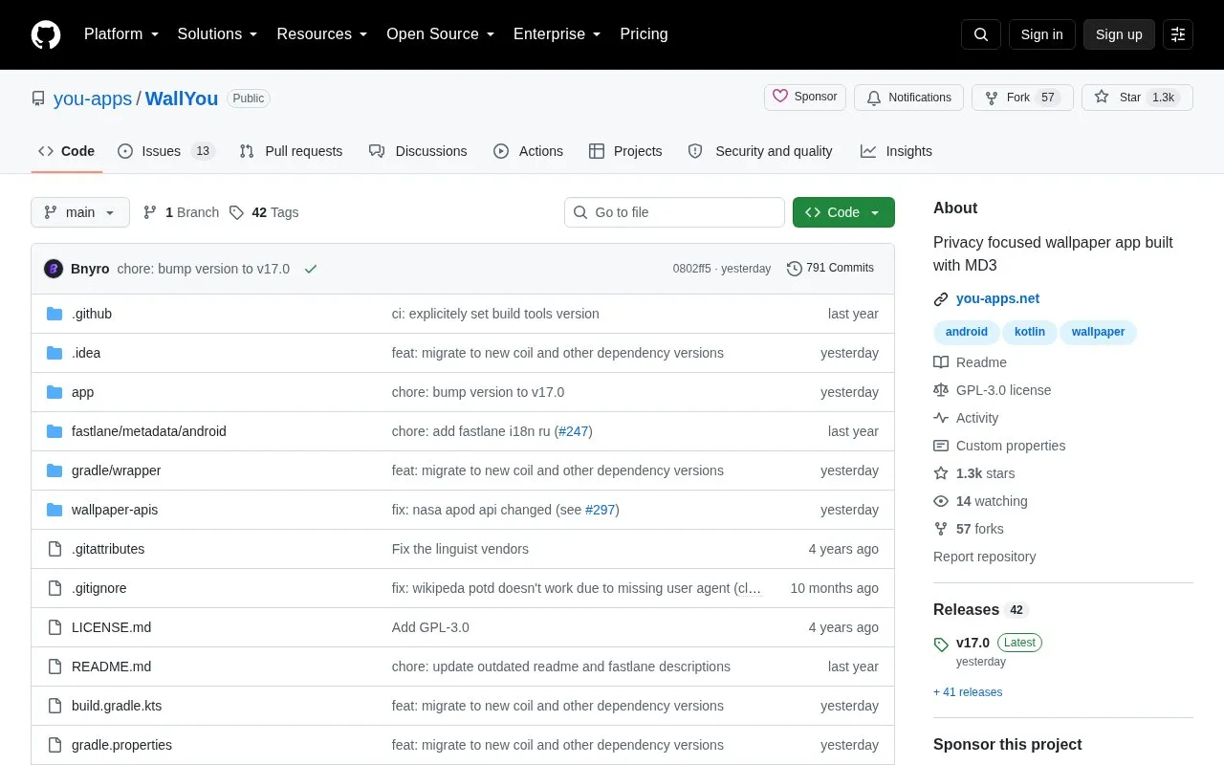This screenshot has height=765, width=1224.
Task: Click the green commit status checkmark
Action: [x=311, y=269]
